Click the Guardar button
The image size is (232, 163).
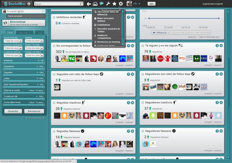pos(13,111)
